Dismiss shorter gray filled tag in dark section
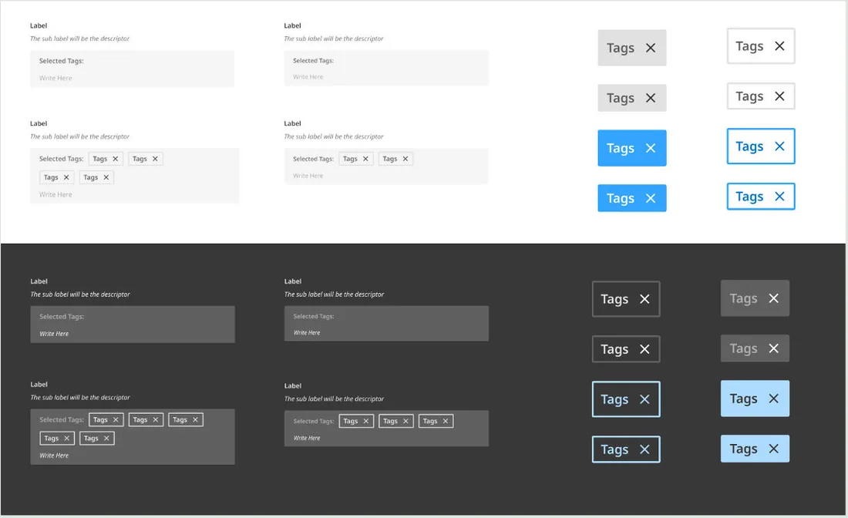The height and width of the screenshot is (518, 848). click(x=774, y=348)
